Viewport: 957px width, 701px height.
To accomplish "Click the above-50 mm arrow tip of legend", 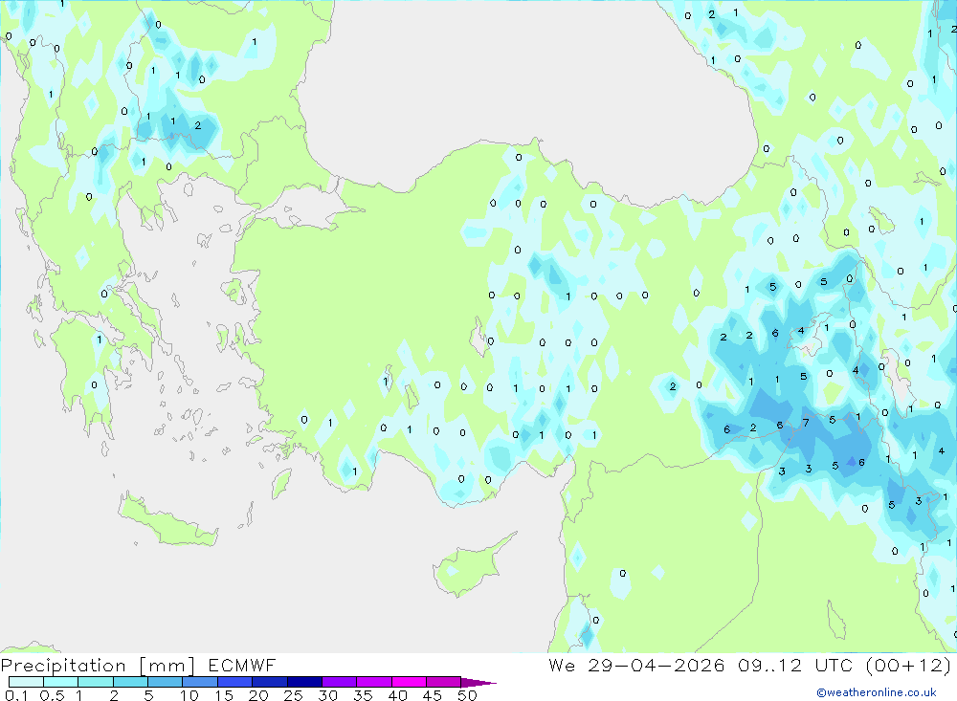I will pyautogui.click(x=478, y=683).
